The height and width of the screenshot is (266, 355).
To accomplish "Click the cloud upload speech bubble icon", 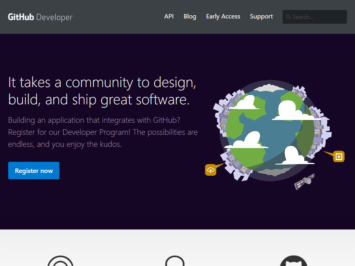I will (x=211, y=170).
